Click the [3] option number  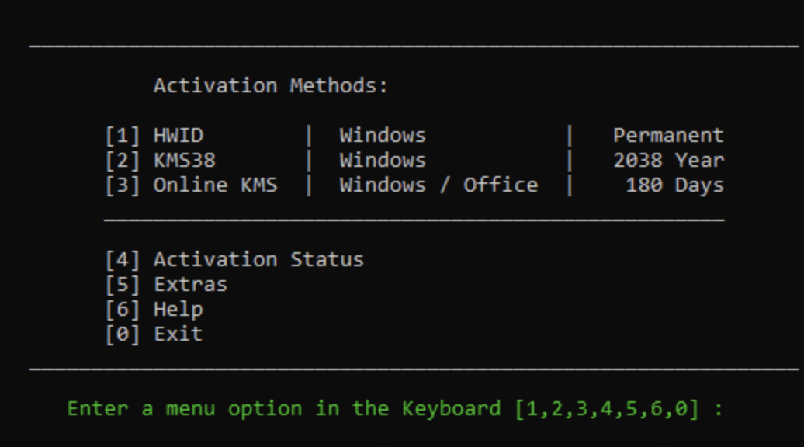(122, 185)
